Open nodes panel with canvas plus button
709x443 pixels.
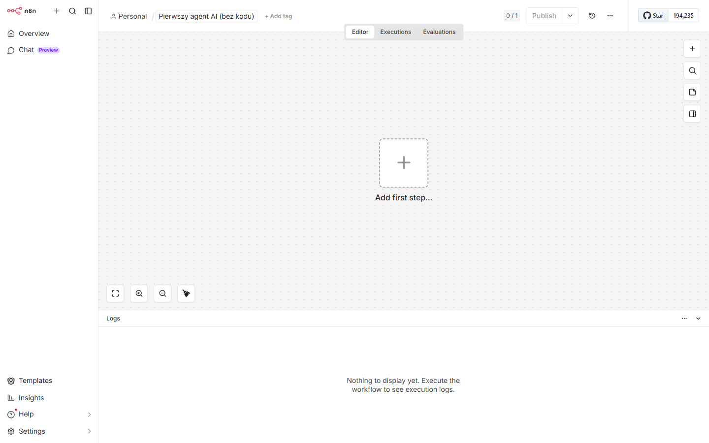click(692, 49)
